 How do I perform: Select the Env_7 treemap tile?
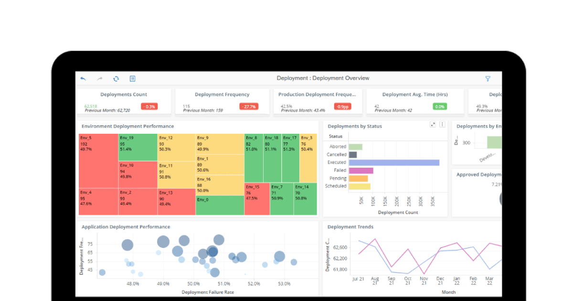(282, 199)
